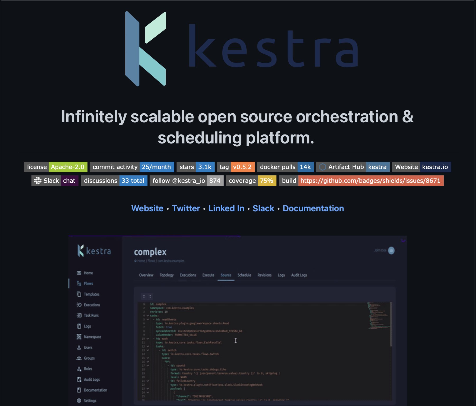Open the discussions 33 total badge
Image resolution: width=476 pixels, height=406 pixels.
114,181
